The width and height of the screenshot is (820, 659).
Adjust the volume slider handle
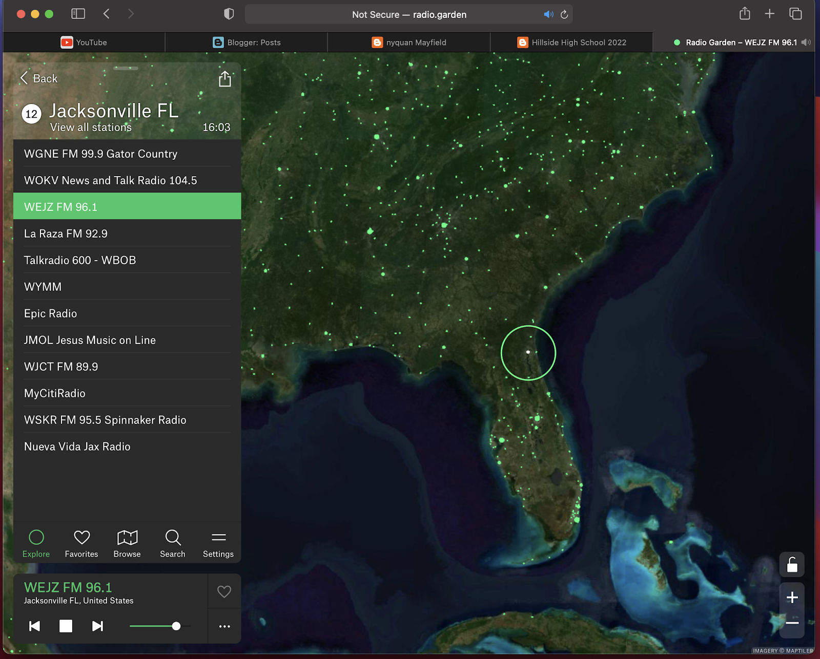176,626
